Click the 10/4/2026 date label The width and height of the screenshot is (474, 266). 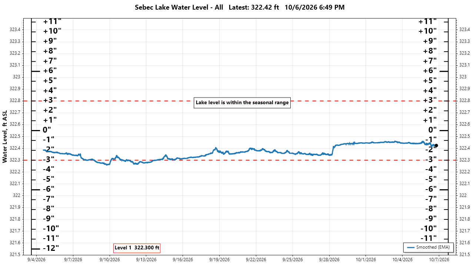click(x=403, y=260)
